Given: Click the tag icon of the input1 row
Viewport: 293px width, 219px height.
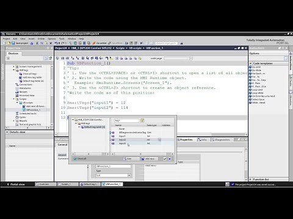Looking at the screenshot, I should [113, 136].
